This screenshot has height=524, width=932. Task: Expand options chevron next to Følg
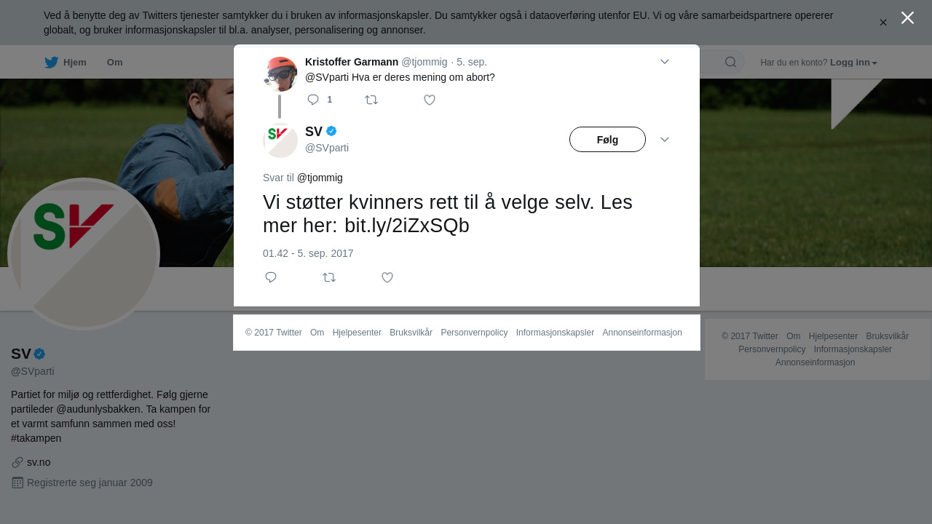click(x=665, y=140)
